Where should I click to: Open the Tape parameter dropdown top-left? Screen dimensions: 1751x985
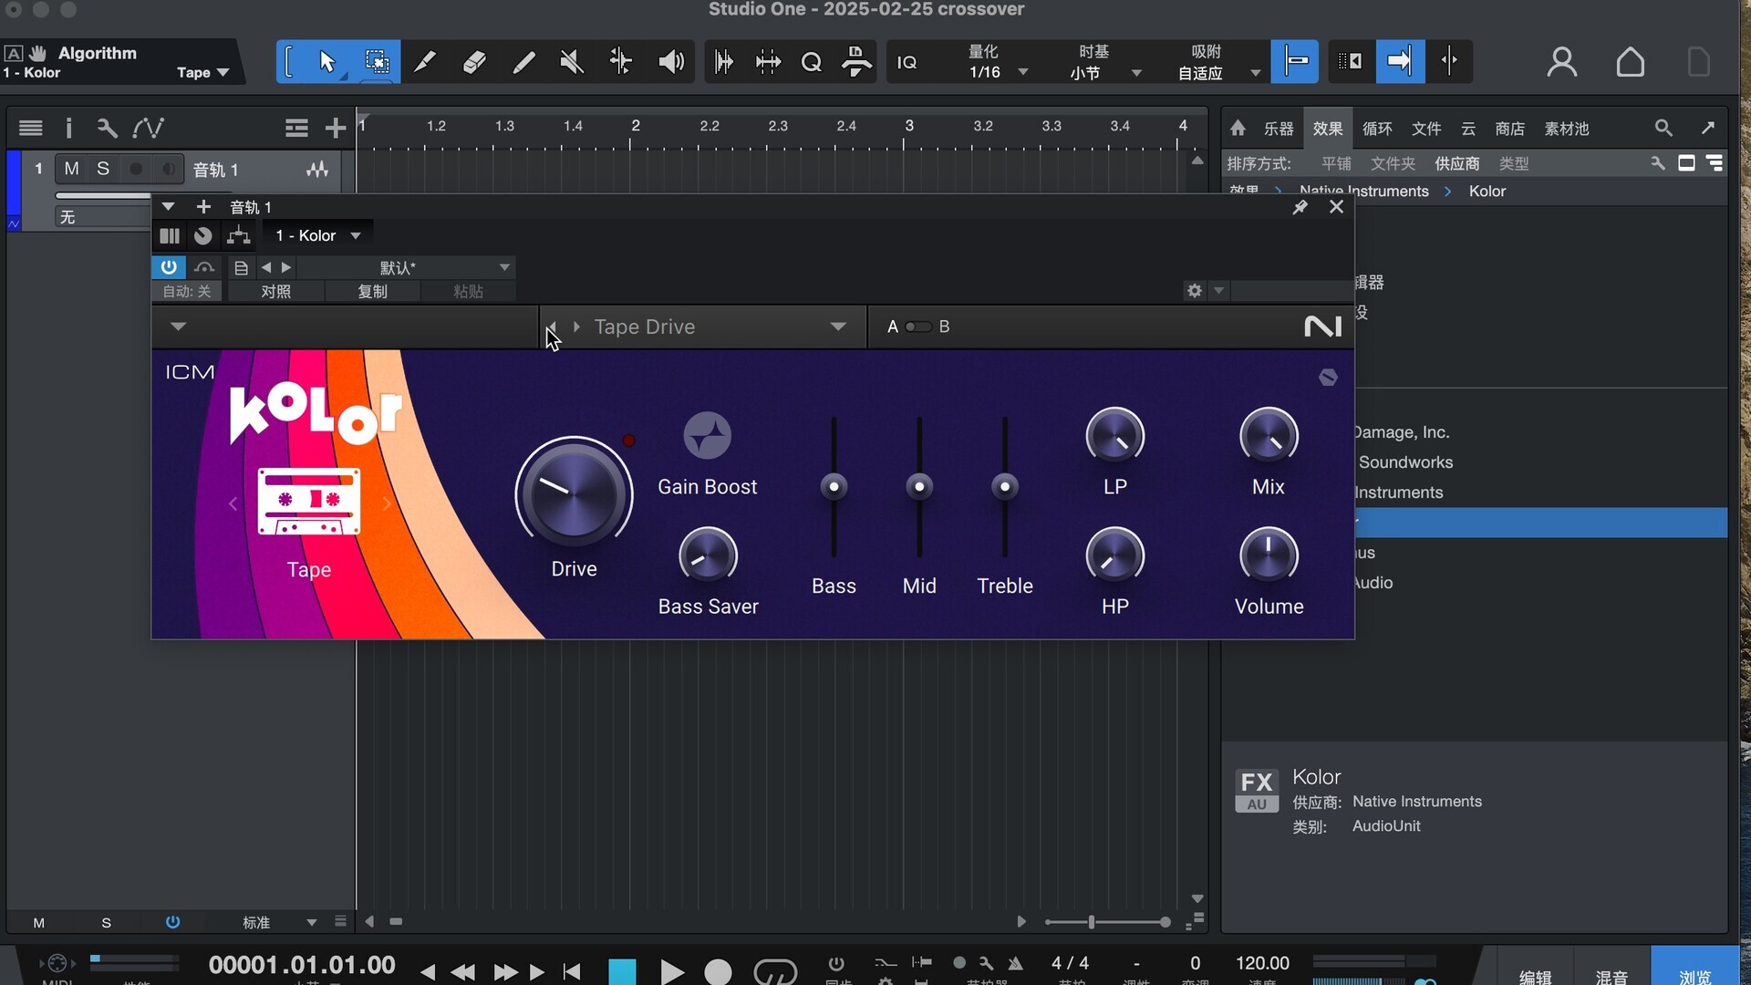202,72
